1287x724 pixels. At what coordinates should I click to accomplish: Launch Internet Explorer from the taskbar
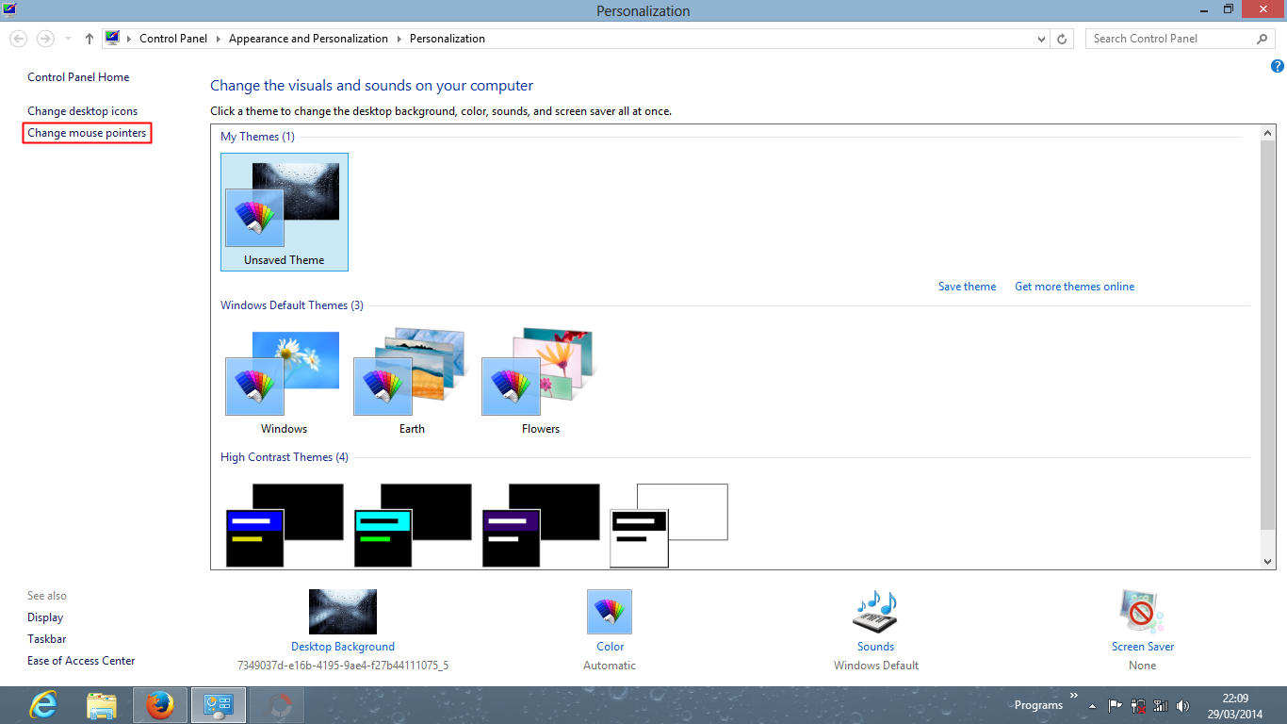pos(43,705)
